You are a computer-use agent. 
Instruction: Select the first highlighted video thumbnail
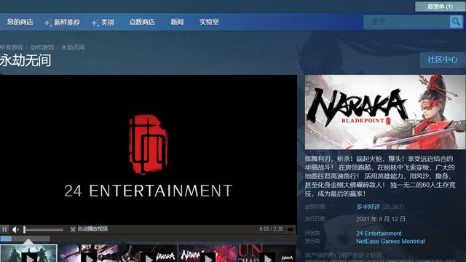28,253
